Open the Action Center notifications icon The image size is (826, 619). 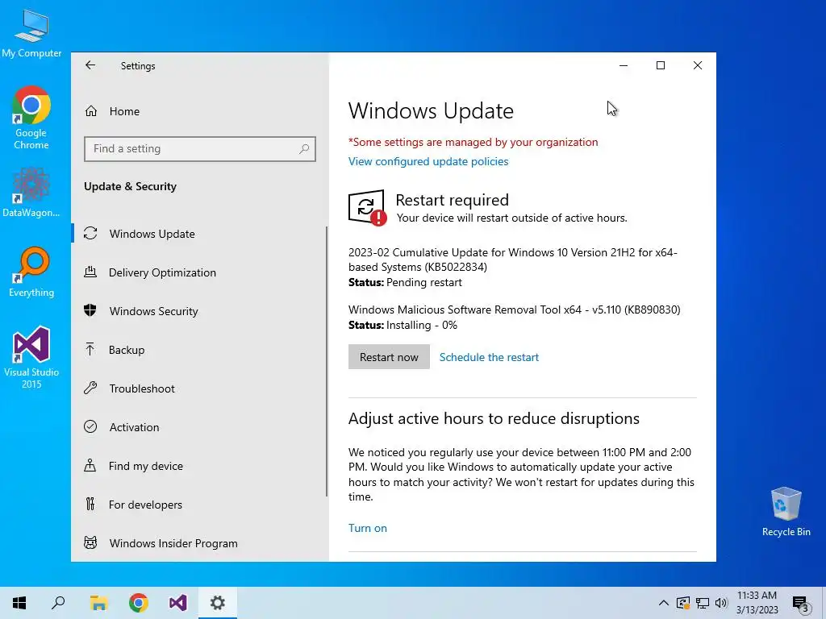point(800,604)
